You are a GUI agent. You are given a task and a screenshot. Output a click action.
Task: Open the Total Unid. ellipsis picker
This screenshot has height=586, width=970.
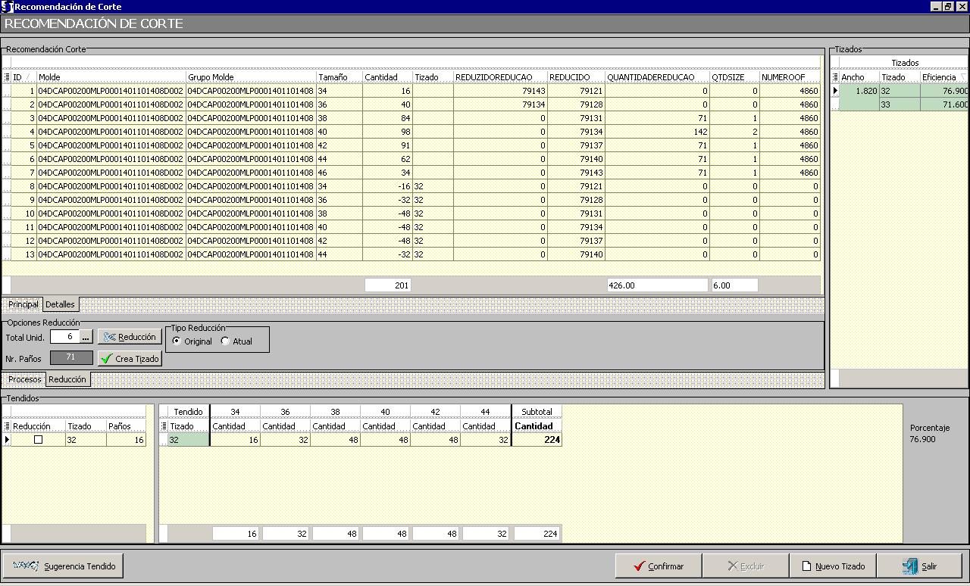click(86, 337)
